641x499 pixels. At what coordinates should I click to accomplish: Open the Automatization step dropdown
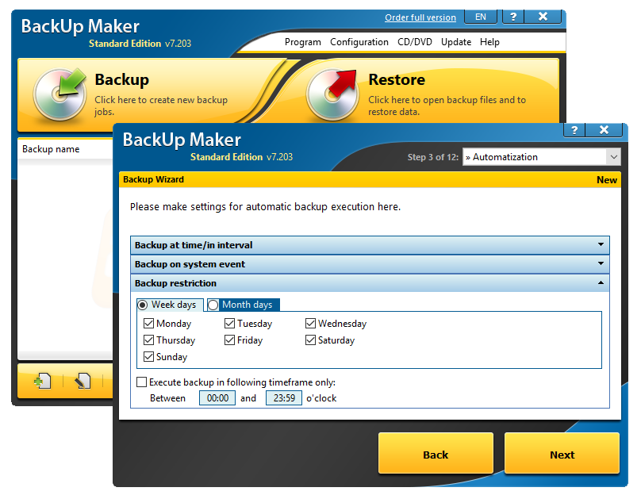coord(612,157)
